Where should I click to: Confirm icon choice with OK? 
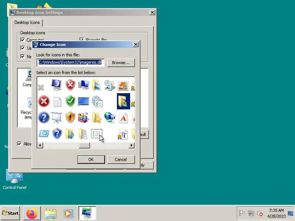point(91,159)
